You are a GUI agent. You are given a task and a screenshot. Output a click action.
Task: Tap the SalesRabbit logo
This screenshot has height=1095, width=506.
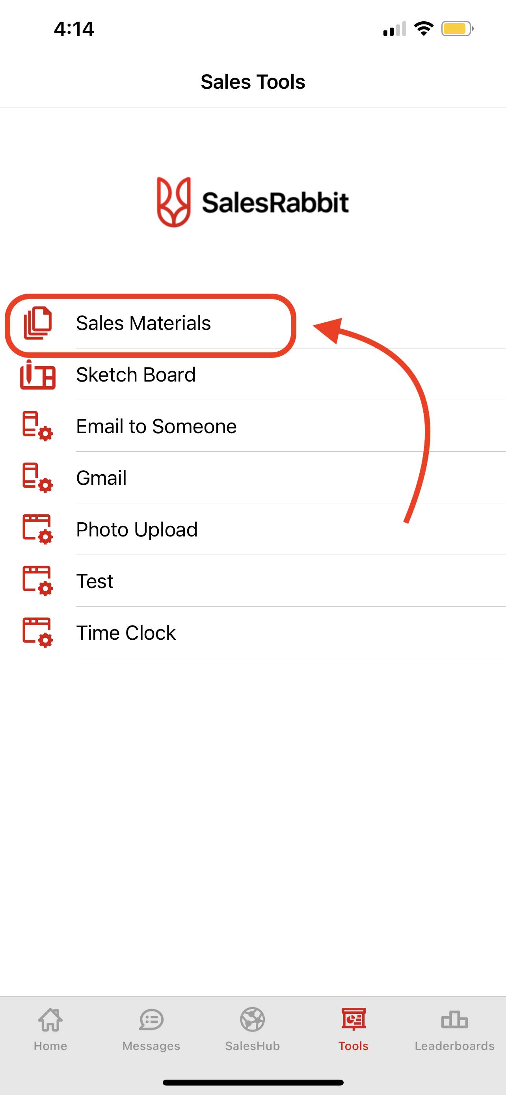click(x=253, y=202)
